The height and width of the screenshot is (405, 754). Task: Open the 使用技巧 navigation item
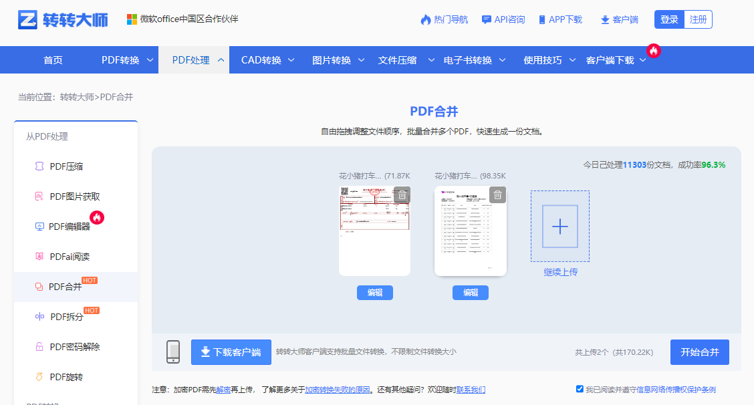point(542,60)
